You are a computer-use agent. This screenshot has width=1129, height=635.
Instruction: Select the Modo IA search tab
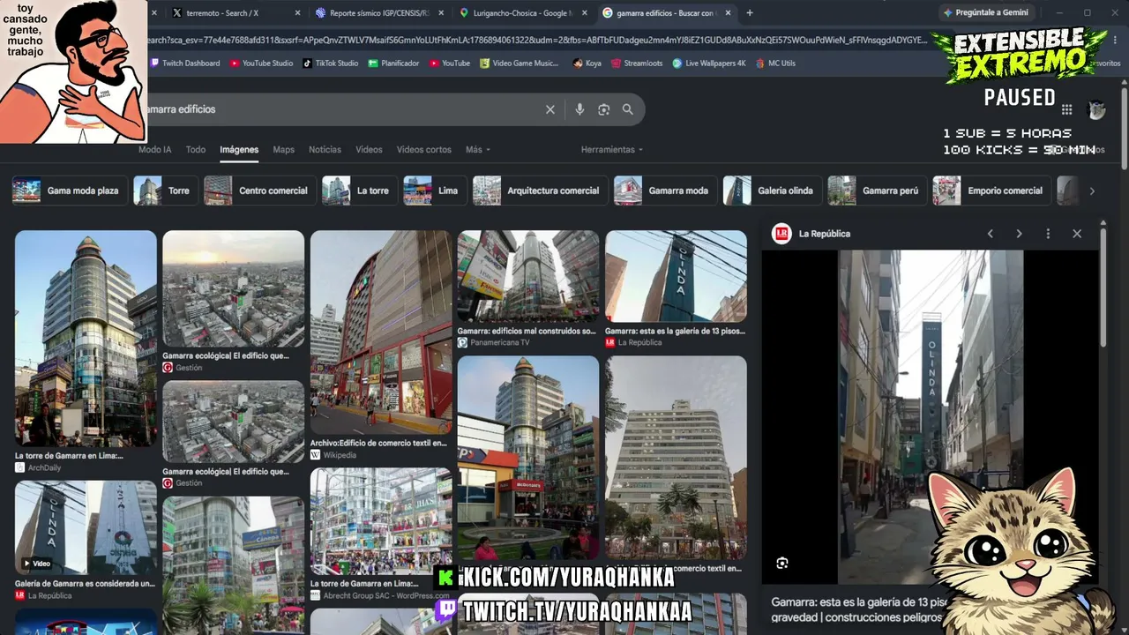click(155, 150)
